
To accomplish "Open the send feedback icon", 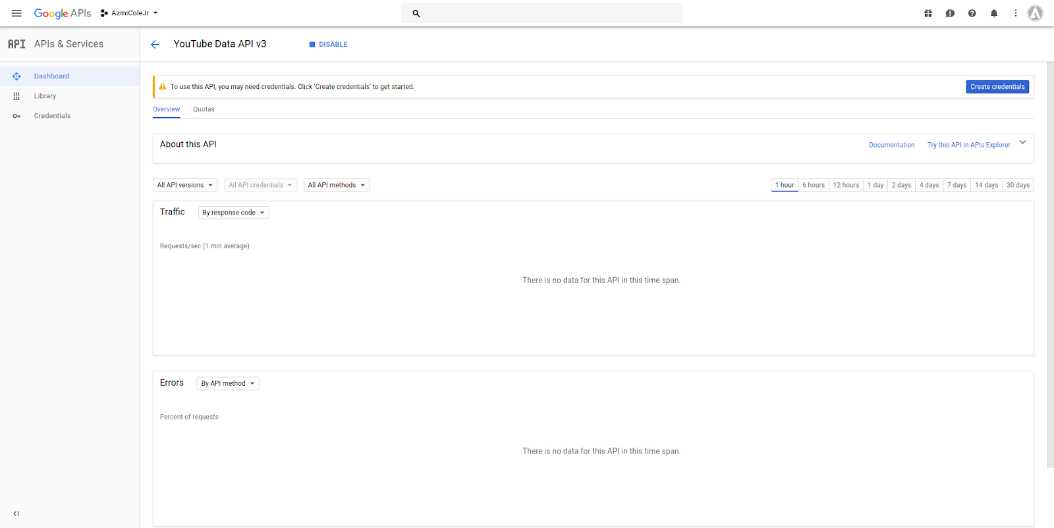I will pos(950,13).
